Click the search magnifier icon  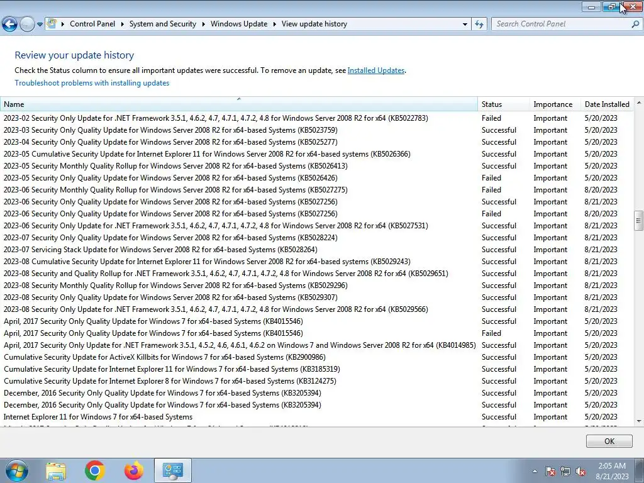click(635, 24)
